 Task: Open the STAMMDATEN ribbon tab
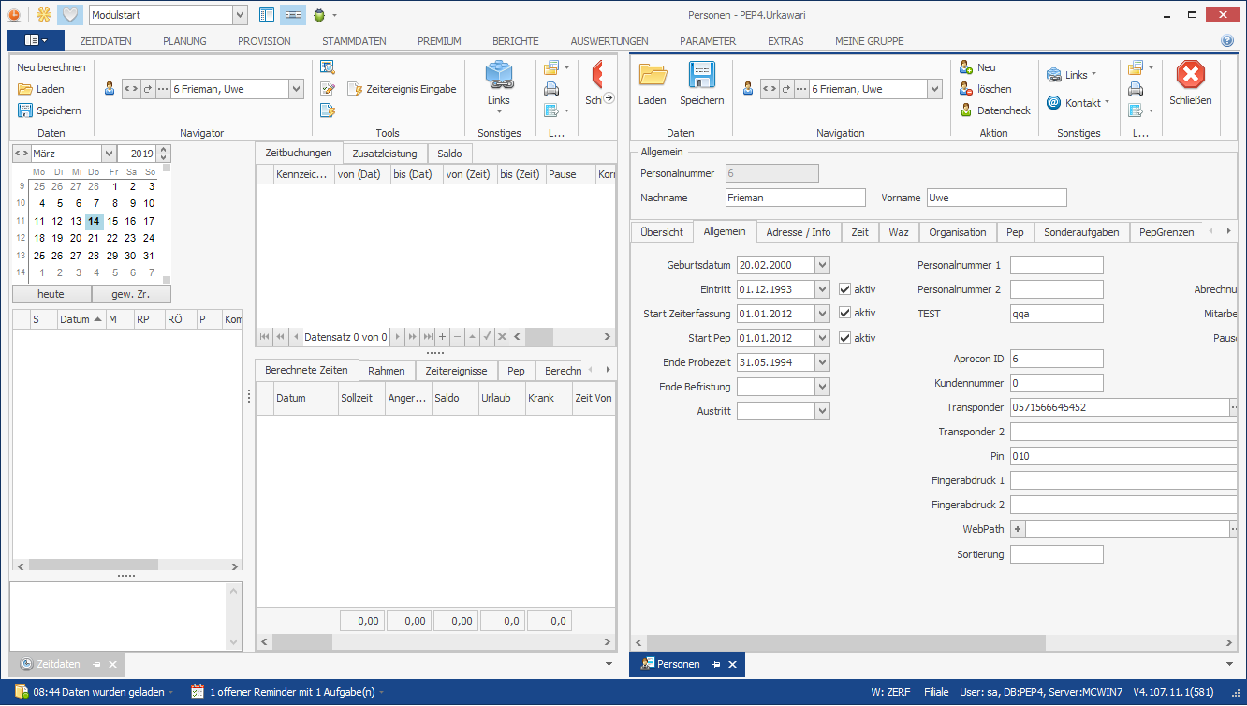(354, 41)
